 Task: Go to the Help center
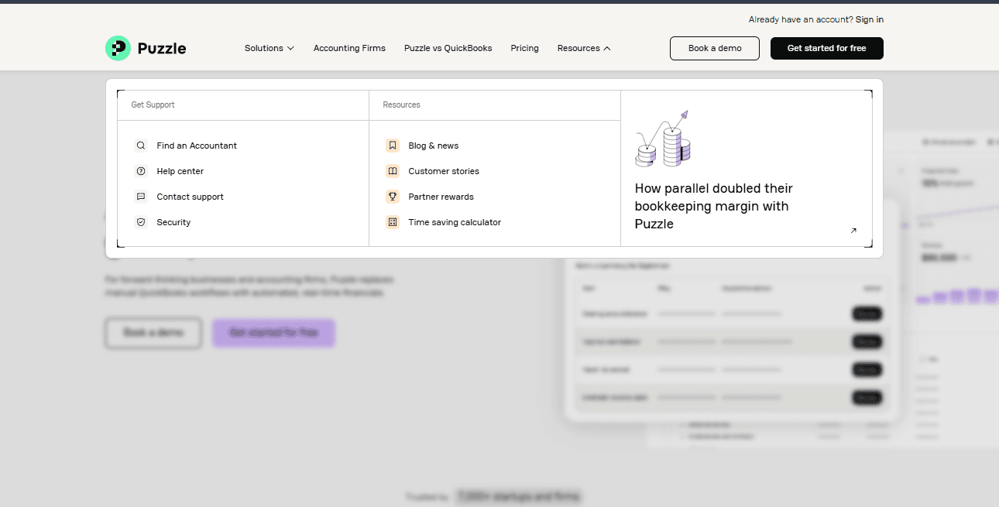point(180,171)
